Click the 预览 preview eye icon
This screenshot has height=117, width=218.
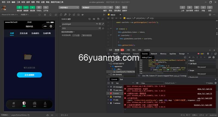110,7
